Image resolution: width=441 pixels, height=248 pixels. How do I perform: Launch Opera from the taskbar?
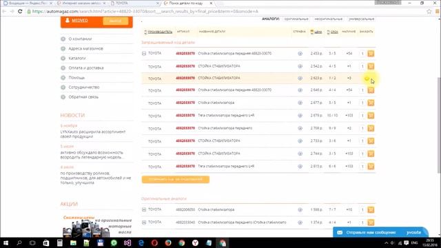[154, 243]
